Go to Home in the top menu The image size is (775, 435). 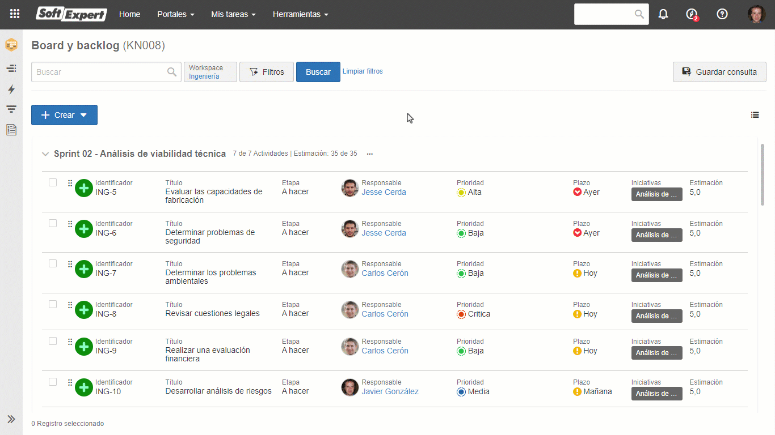click(x=130, y=14)
